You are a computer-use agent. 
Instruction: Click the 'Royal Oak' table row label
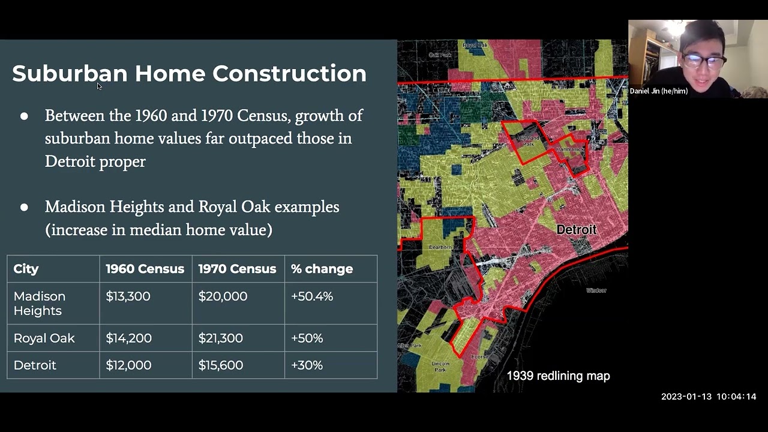[x=44, y=338]
